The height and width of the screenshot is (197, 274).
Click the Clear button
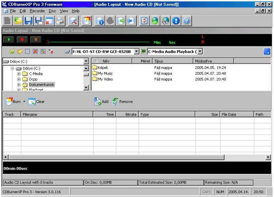click(x=36, y=102)
